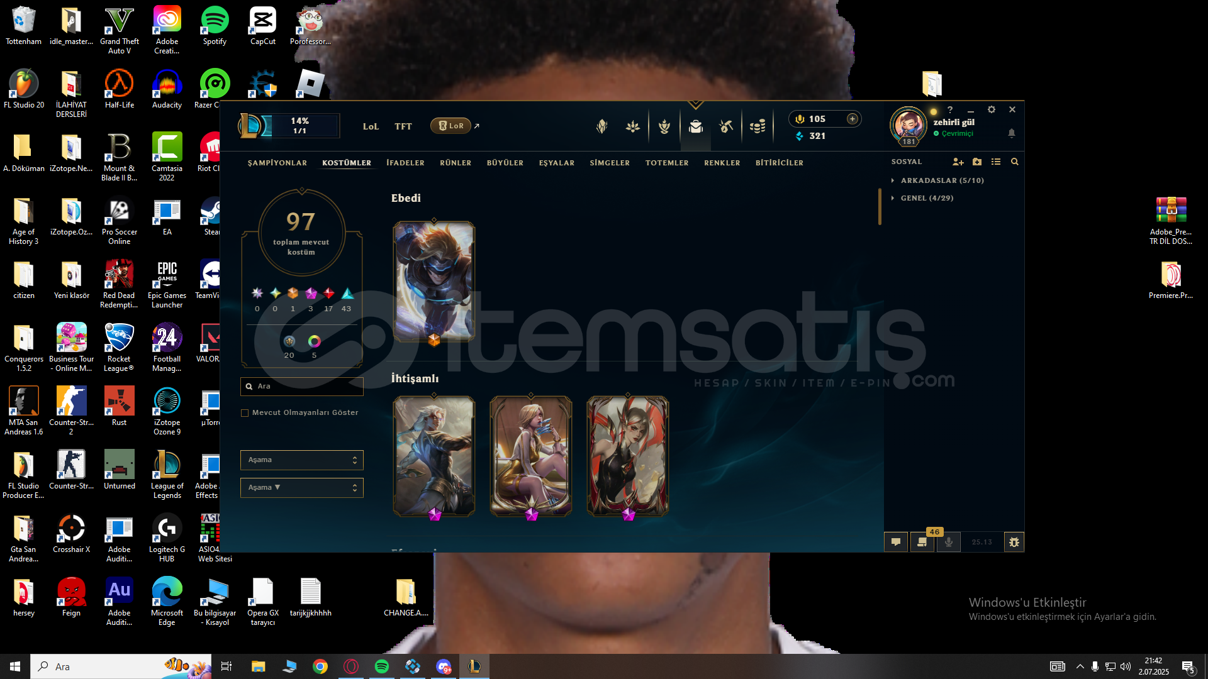Show hidden system tray icons chevron
The height and width of the screenshot is (679, 1208).
[x=1080, y=666]
